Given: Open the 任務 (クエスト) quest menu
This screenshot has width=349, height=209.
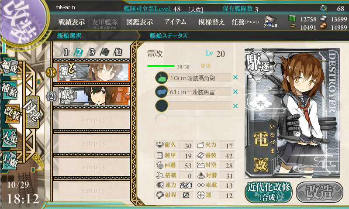Looking at the screenshot, I should [x=245, y=22].
